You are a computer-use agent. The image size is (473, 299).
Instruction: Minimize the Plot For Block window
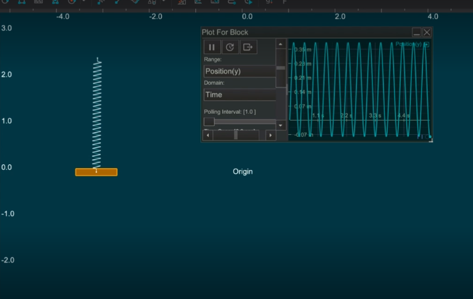coord(417,33)
